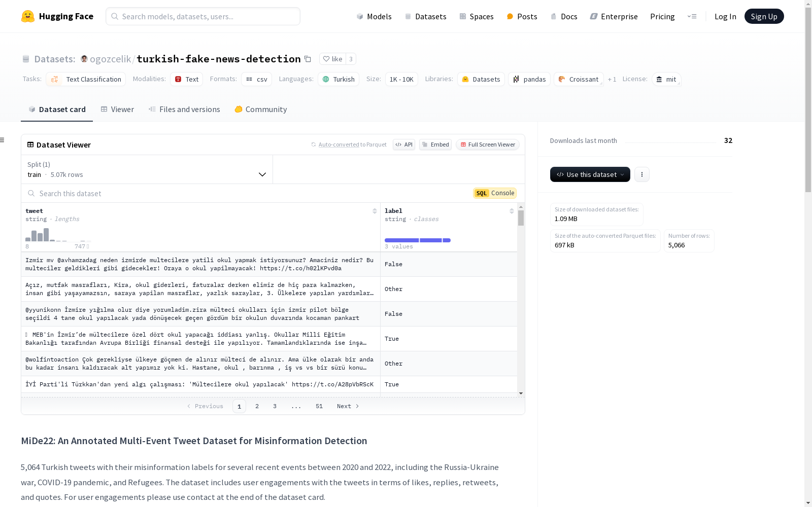The image size is (812, 507).
Task: Open the API code button
Action: [404, 144]
